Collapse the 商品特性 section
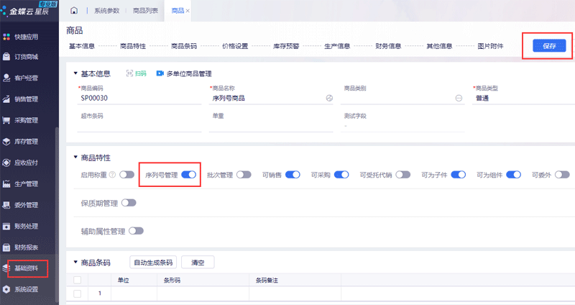 [x=75, y=158]
